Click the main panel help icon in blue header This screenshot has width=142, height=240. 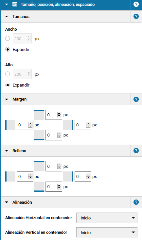click(136, 4)
